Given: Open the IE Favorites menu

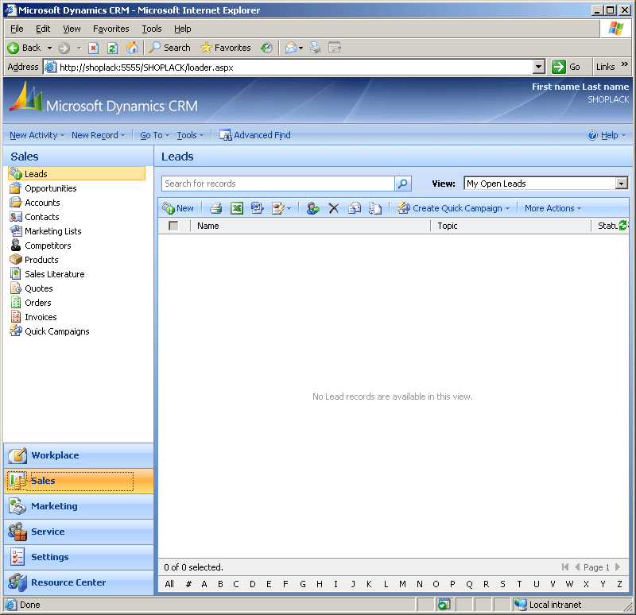Looking at the screenshot, I should (111, 29).
